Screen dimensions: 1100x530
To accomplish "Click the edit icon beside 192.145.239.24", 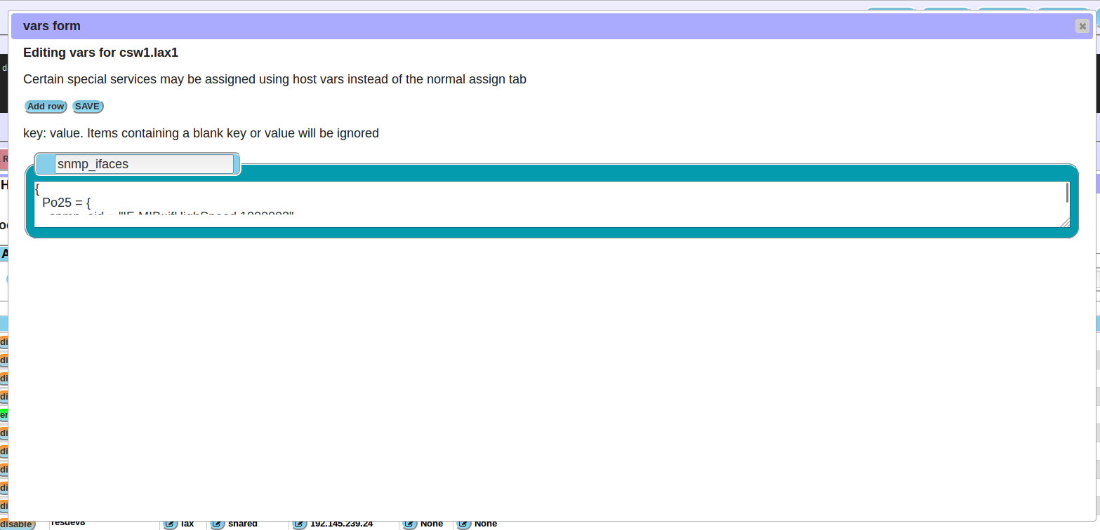I will tap(300, 524).
